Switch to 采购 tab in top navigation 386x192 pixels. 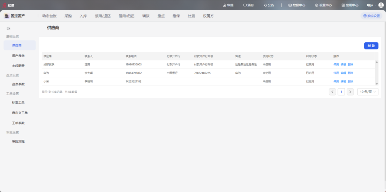click(68, 16)
